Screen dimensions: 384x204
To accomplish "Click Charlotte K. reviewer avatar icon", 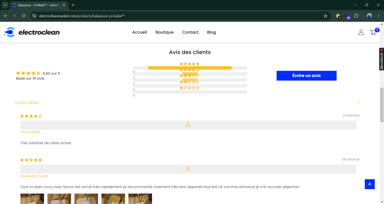I will (x=188, y=125).
